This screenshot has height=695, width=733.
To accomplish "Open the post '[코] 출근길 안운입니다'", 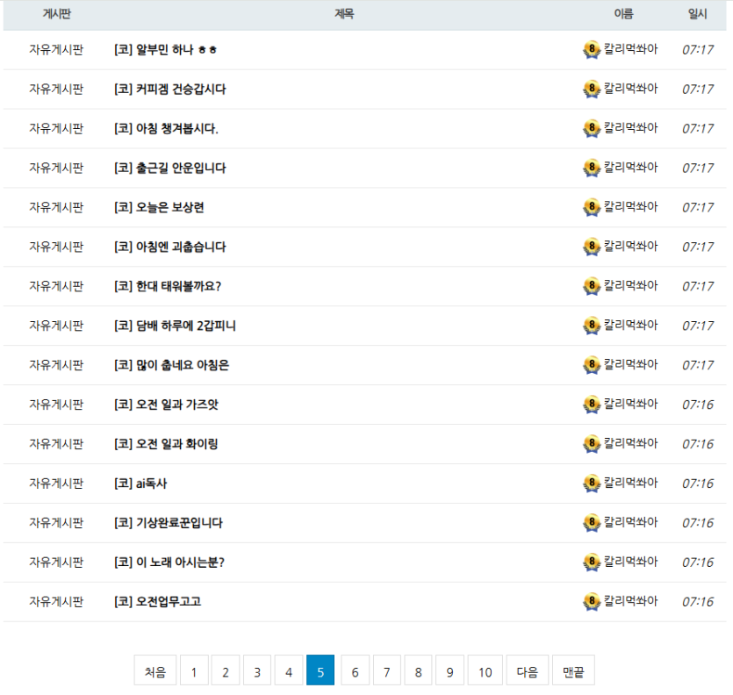I will coord(170,168).
